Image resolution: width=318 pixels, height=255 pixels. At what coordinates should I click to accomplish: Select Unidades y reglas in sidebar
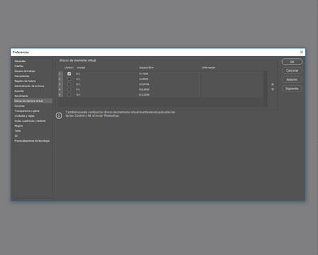click(24, 115)
